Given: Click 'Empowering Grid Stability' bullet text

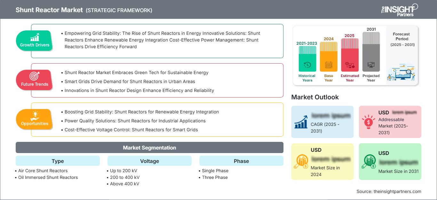Looking at the screenshot, I should click(x=162, y=40).
